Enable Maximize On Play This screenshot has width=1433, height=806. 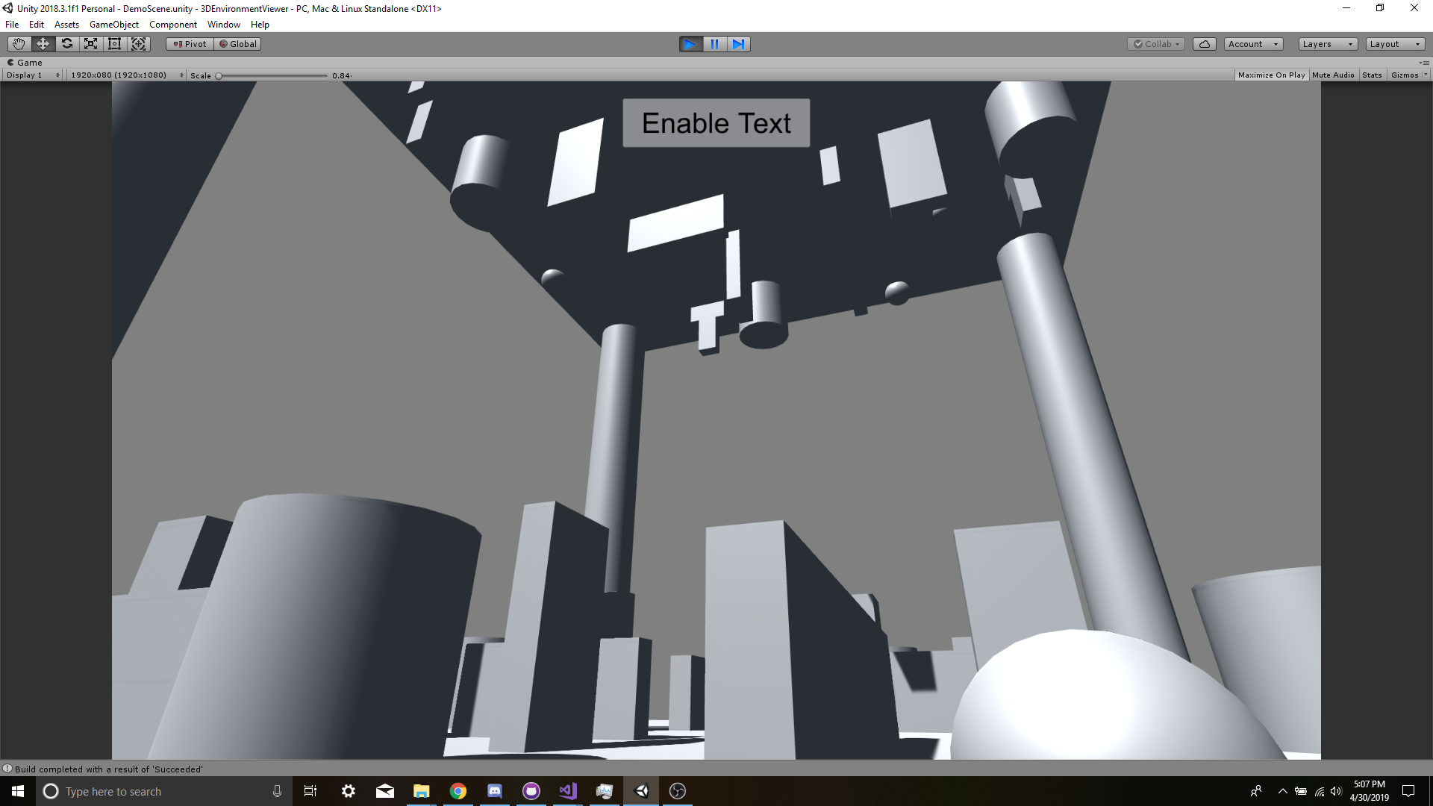1271,75
